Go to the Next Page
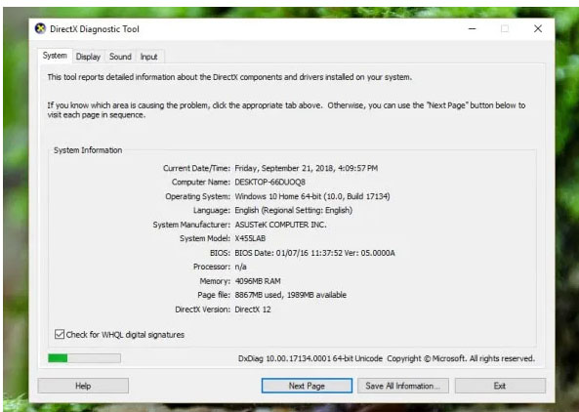The width and height of the screenshot is (579, 412). 307,386
